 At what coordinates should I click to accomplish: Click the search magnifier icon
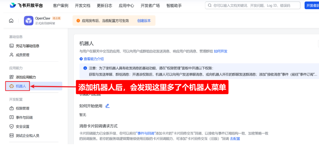(x=209, y=6)
